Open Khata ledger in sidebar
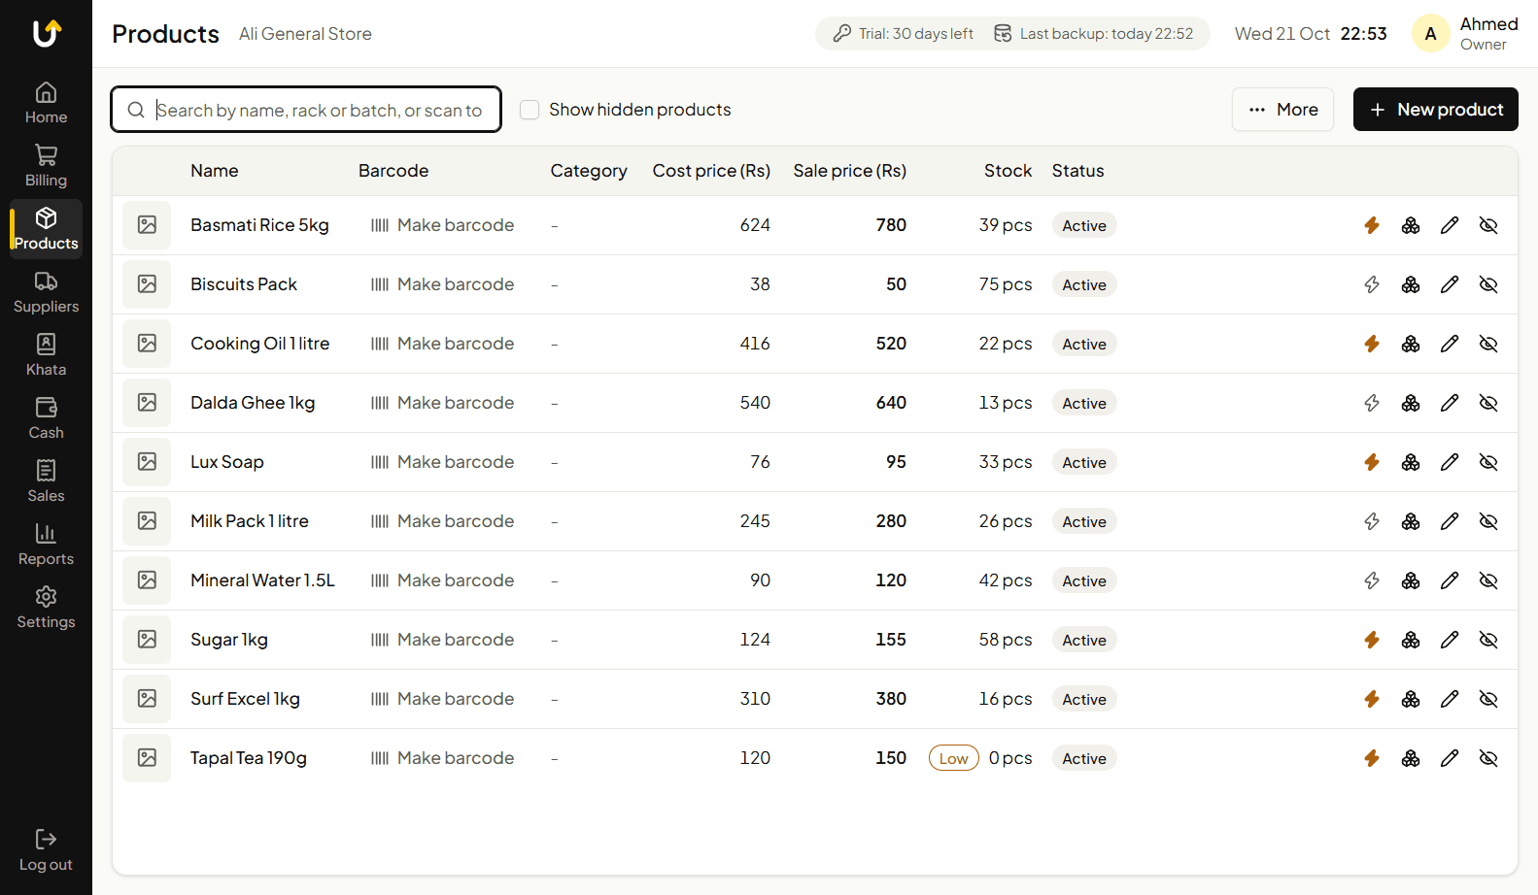This screenshot has height=895, width=1538. [x=46, y=355]
